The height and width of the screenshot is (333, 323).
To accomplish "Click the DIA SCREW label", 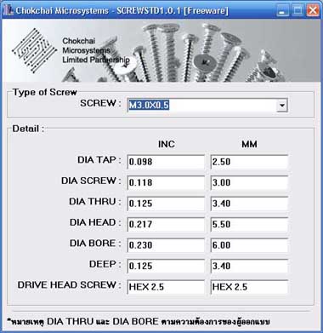I will coord(91,181).
